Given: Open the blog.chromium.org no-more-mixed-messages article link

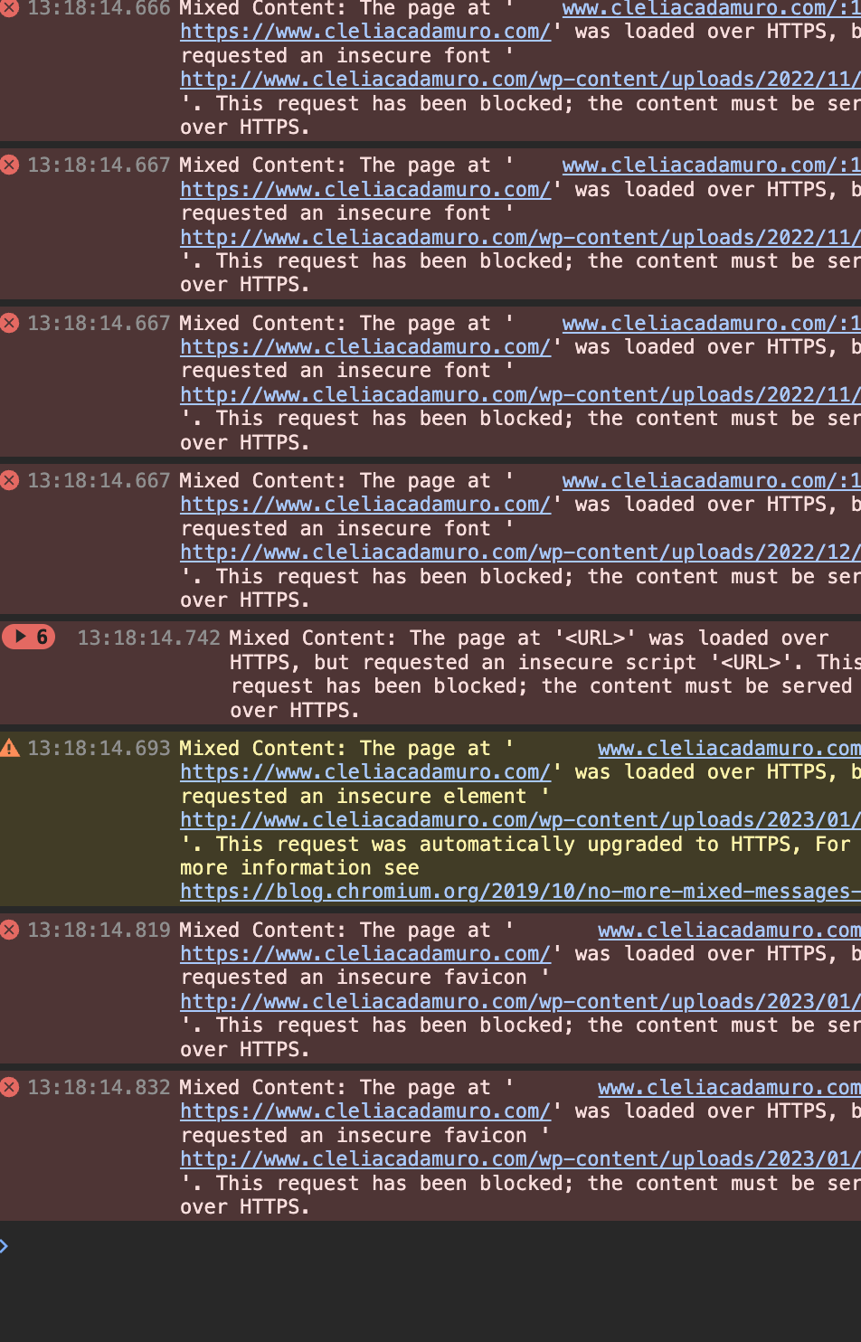Looking at the screenshot, I should [x=516, y=892].
